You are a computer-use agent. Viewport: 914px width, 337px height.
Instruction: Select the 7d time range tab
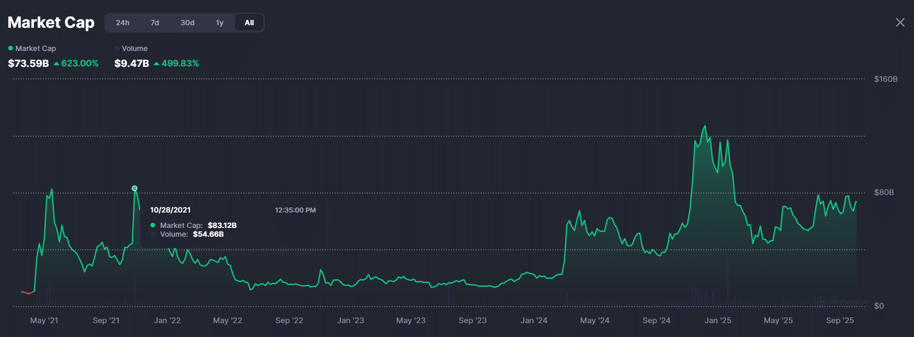click(155, 23)
